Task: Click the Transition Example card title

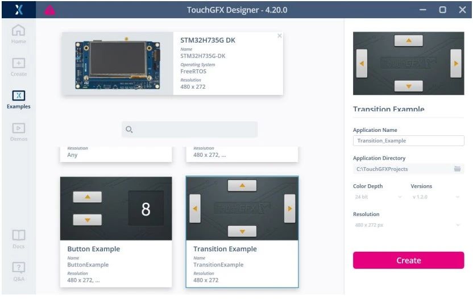Action: coord(225,249)
